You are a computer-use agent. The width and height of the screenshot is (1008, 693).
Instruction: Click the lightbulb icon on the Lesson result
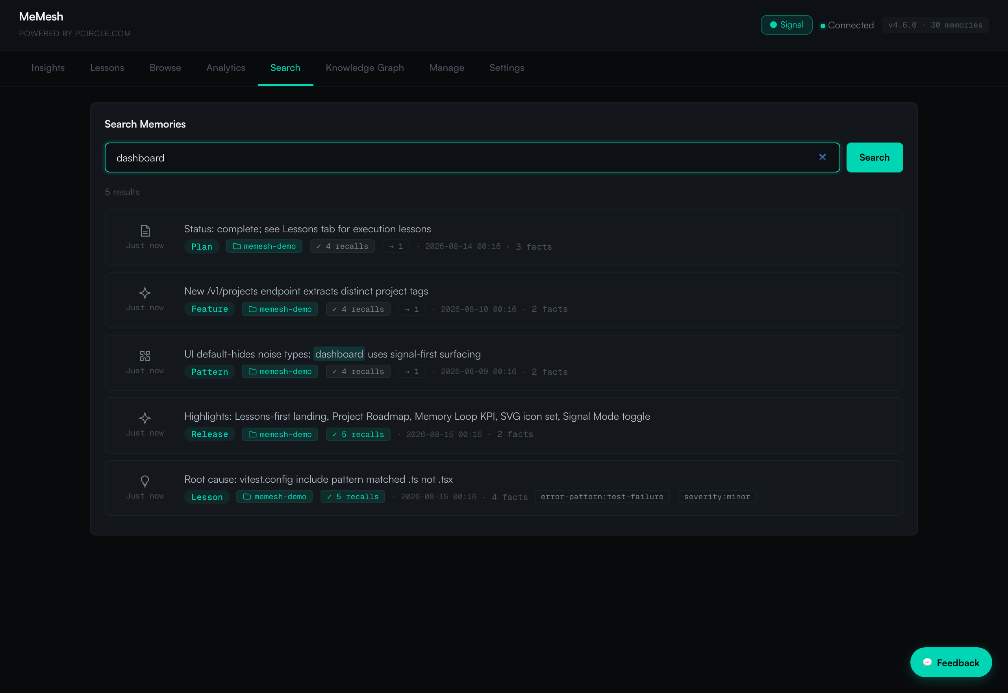click(x=145, y=481)
